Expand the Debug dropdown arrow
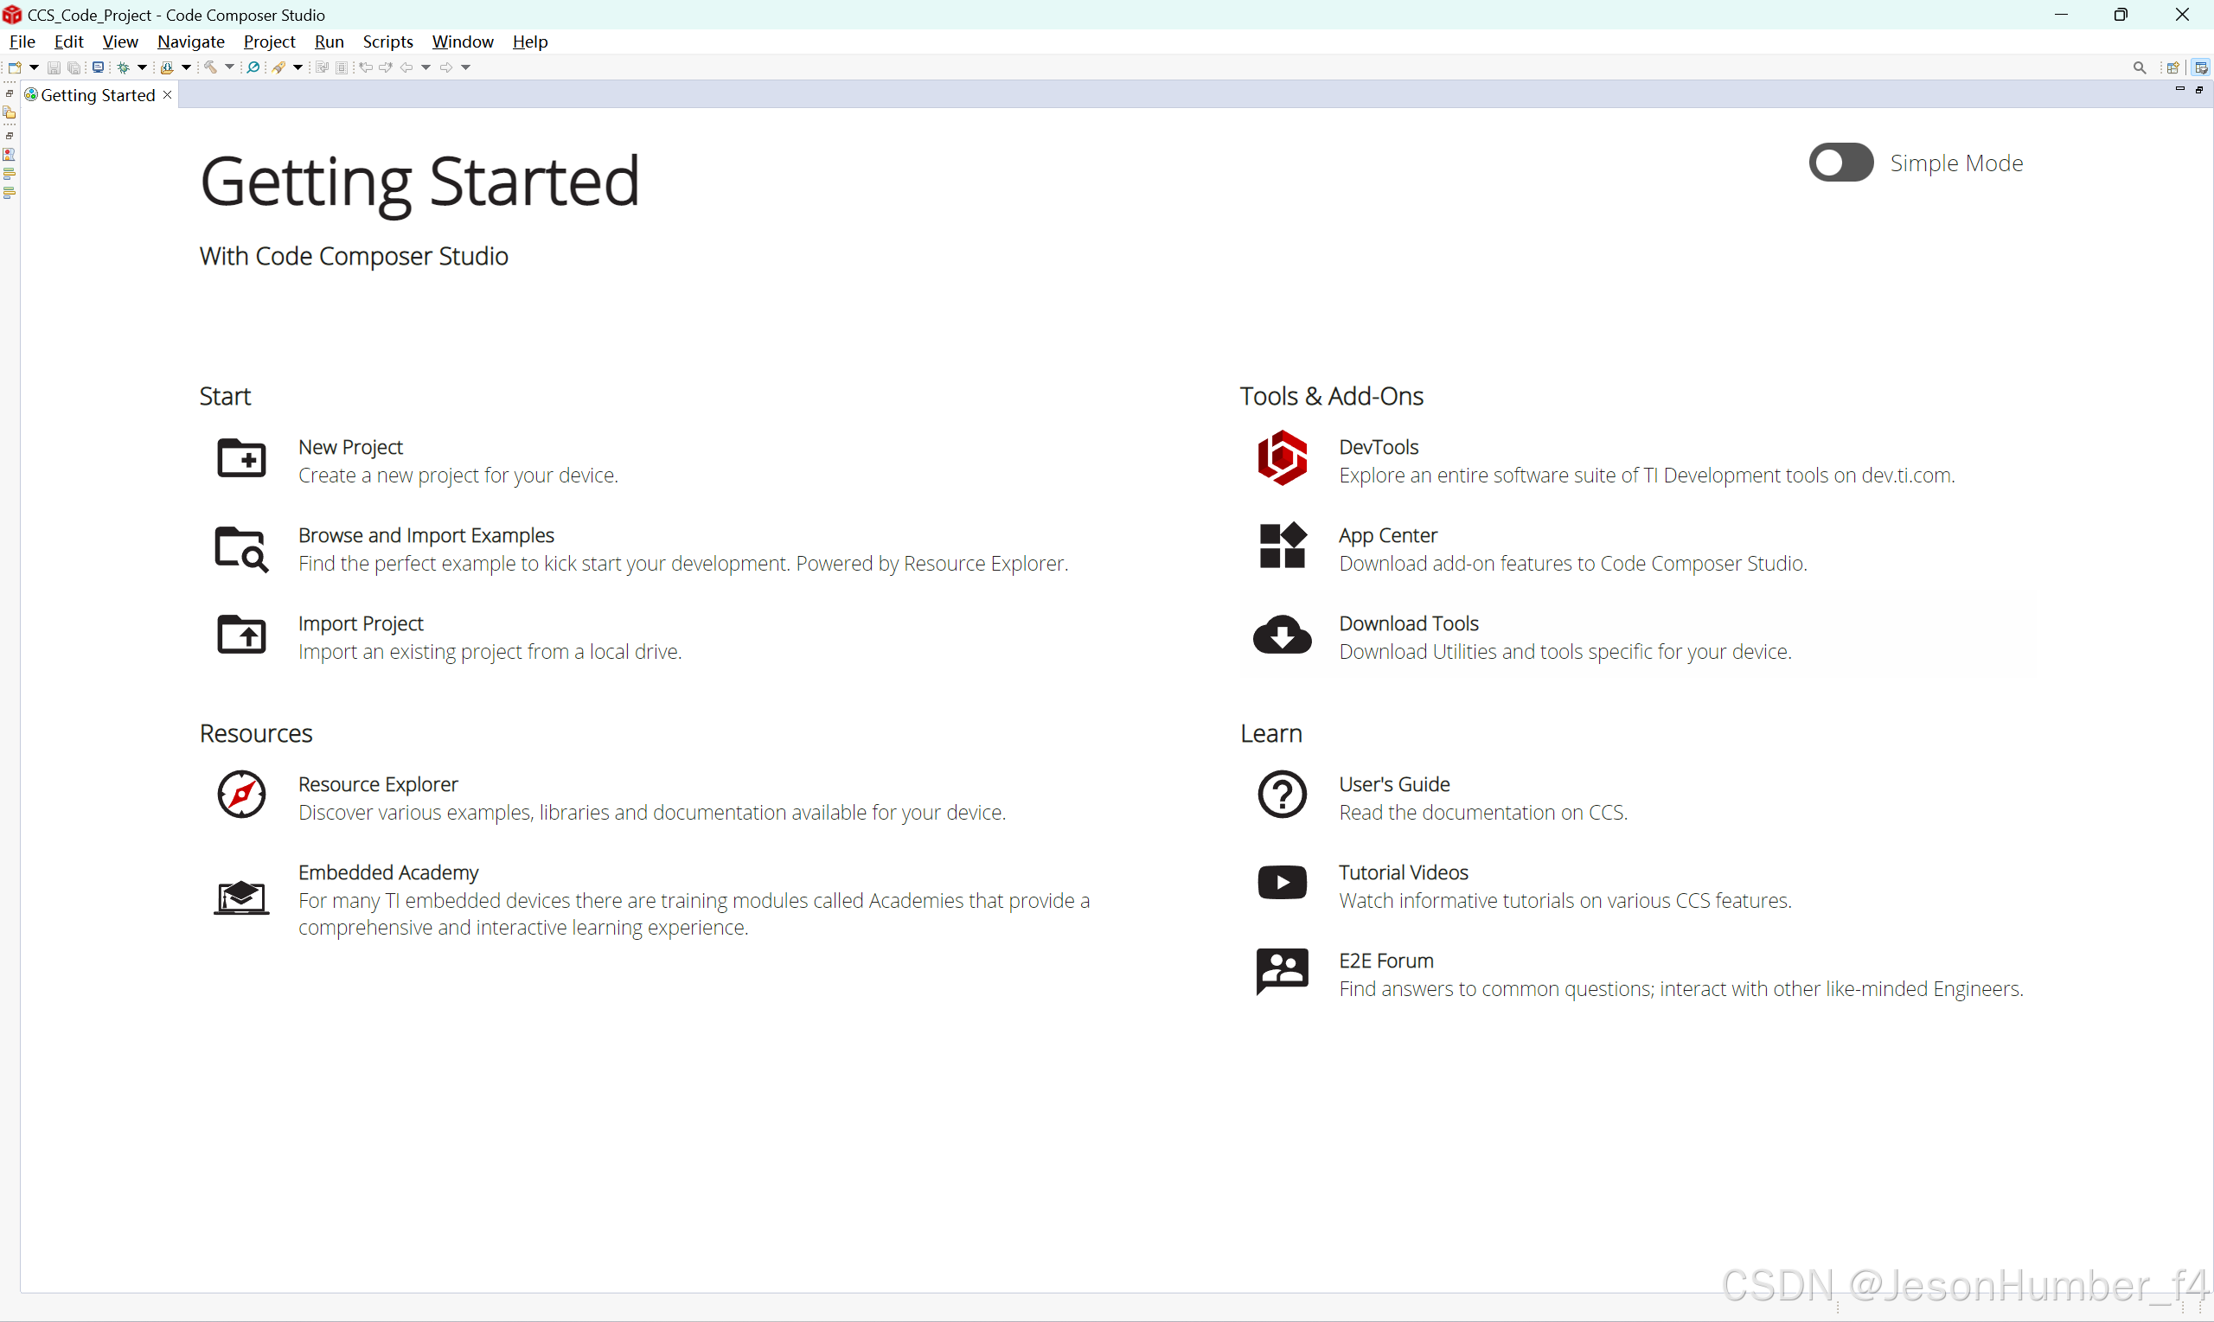The height and width of the screenshot is (1322, 2214). point(143,67)
